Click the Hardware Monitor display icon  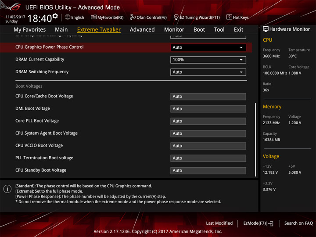(x=266, y=29)
